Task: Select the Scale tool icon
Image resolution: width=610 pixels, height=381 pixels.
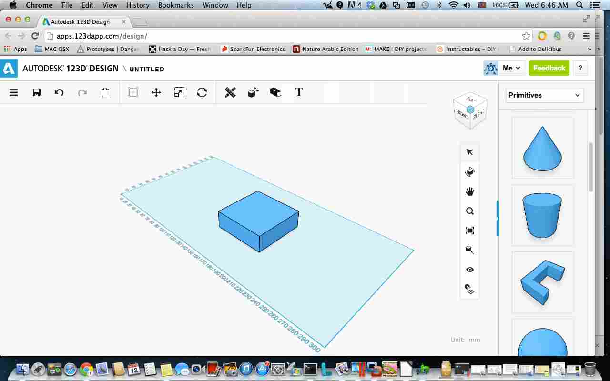Action: click(179, 92)
